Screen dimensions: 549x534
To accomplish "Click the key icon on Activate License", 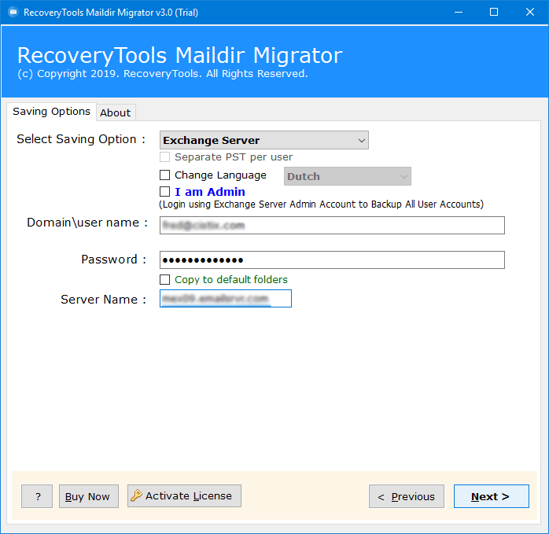I will click(136, 495).
